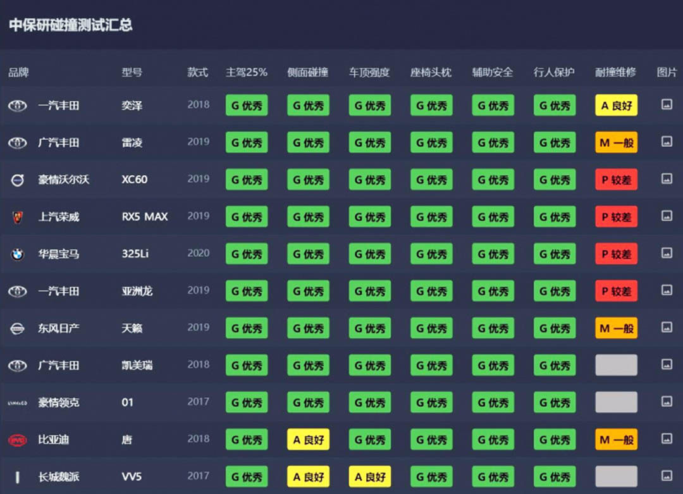Image resolution: width=683 pixels, height=494 pixels.
Task: Click 车顶强度 column header
Action: tap(369, 72)
